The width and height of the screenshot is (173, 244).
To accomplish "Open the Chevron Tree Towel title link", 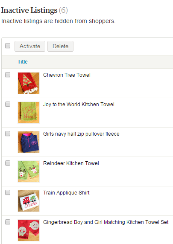I will click(x=67, y=75).
